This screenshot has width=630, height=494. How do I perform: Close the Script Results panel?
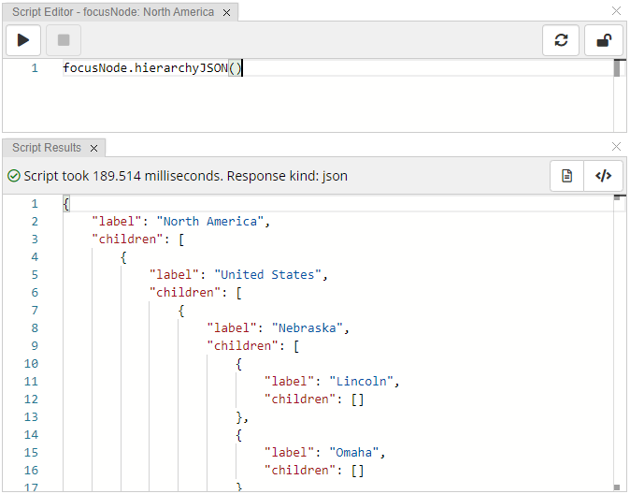pos(616,147)
